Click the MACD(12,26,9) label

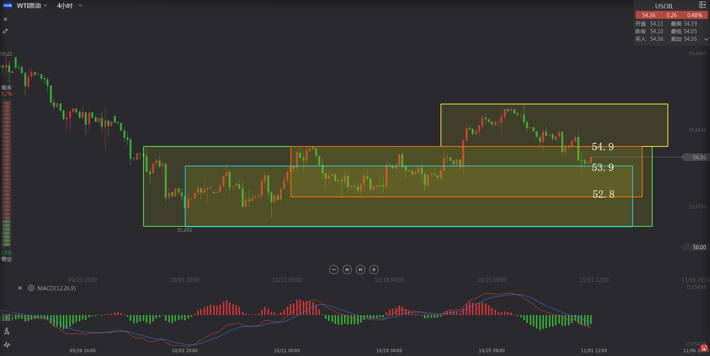coord(56,288)
